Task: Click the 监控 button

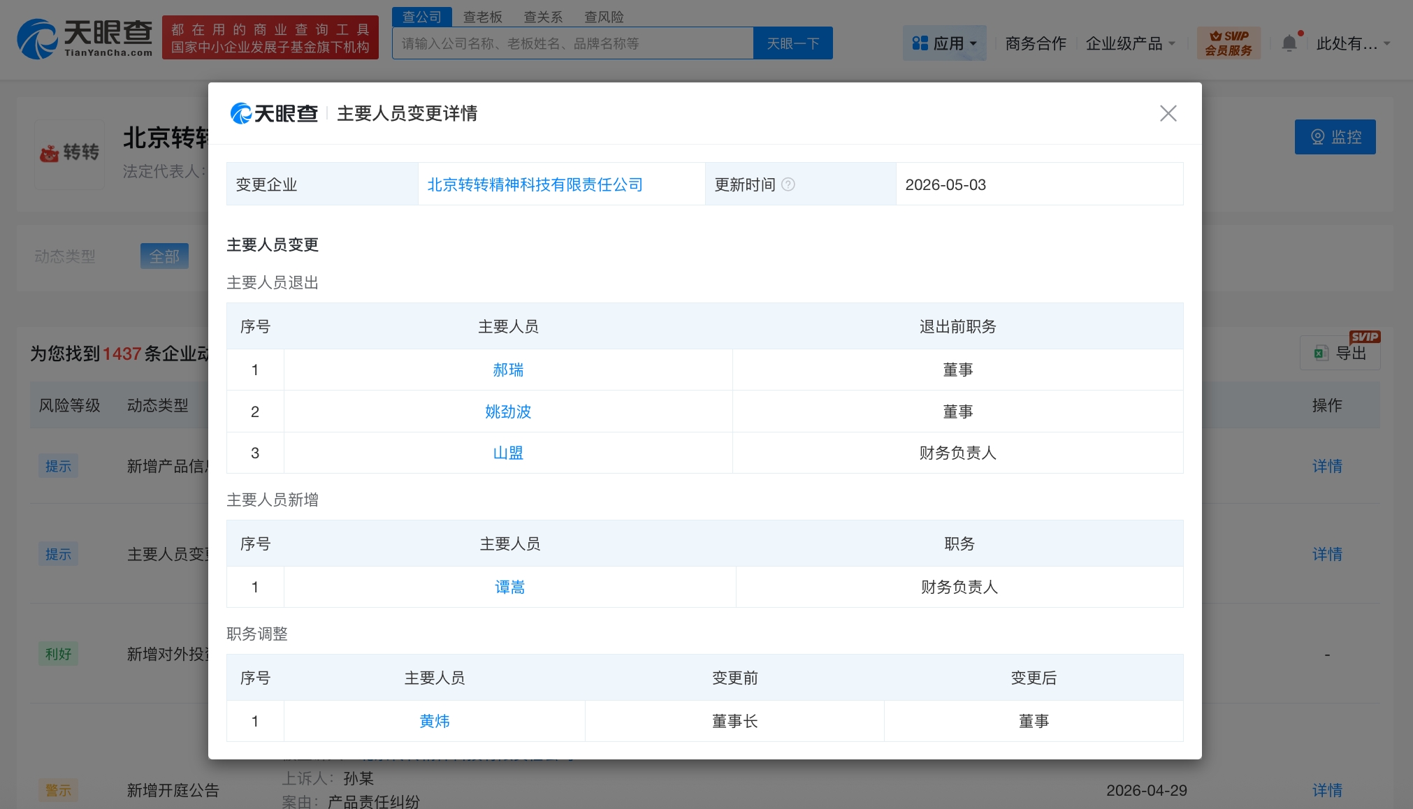Action: (x=1335, y=137)
